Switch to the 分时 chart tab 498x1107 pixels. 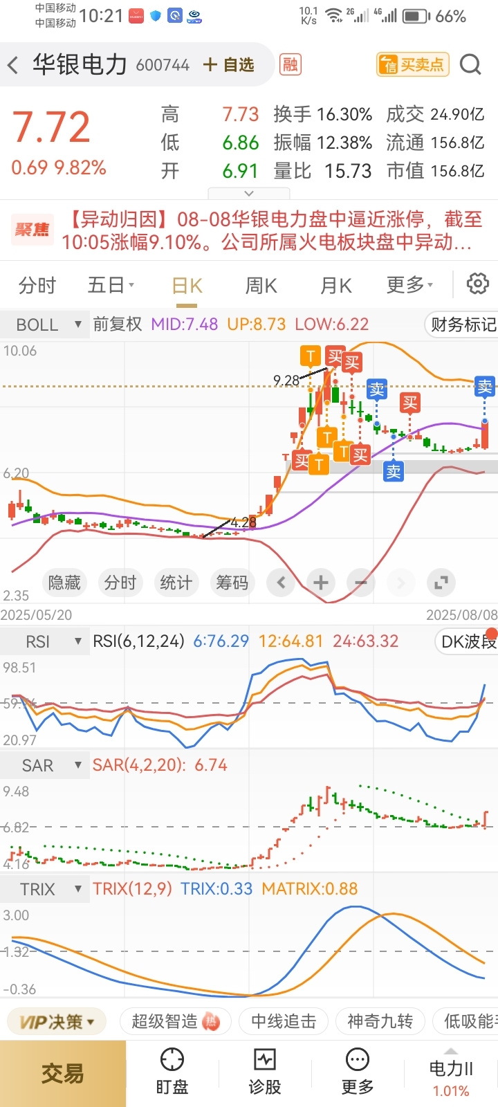pyautogui.click(x=37, y=285)
